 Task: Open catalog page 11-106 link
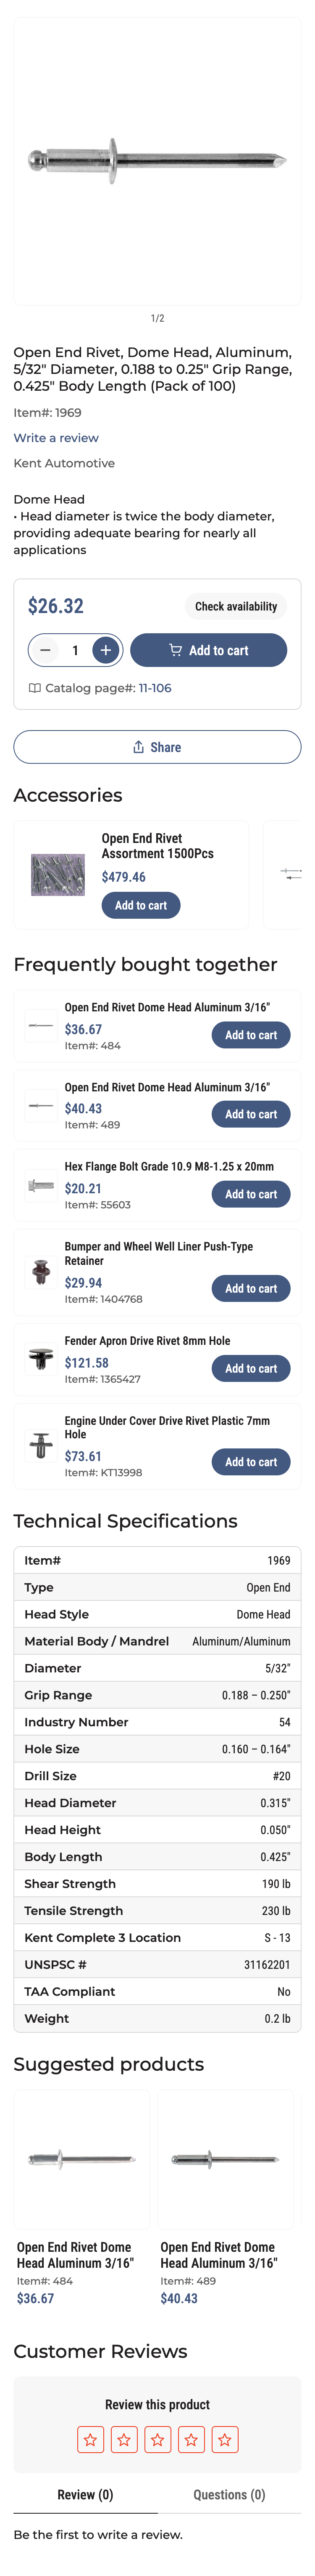coord(155,688)
